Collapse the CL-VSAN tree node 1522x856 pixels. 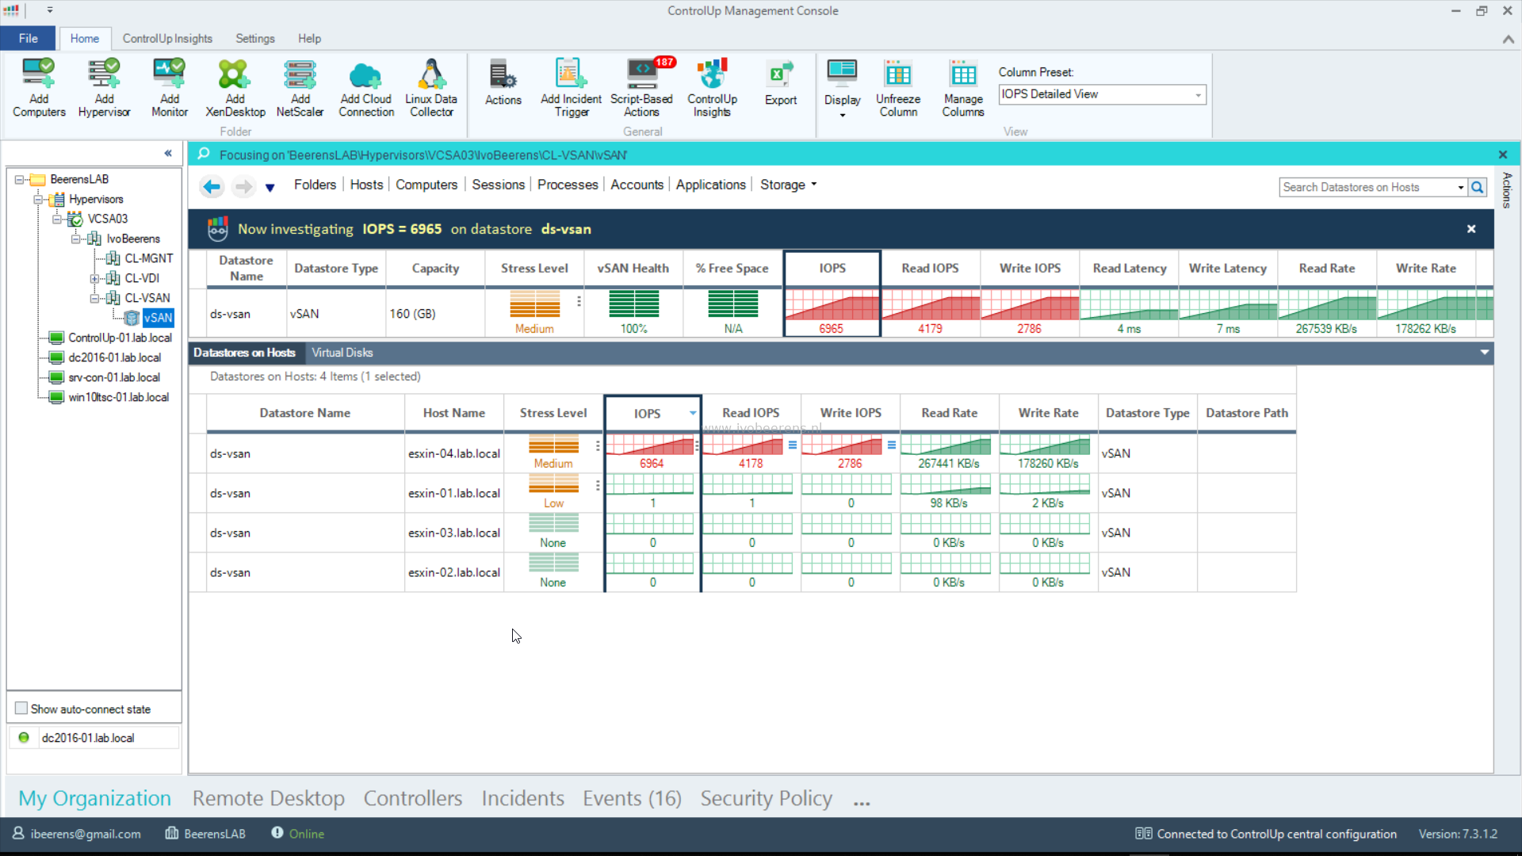pos(94,298)
